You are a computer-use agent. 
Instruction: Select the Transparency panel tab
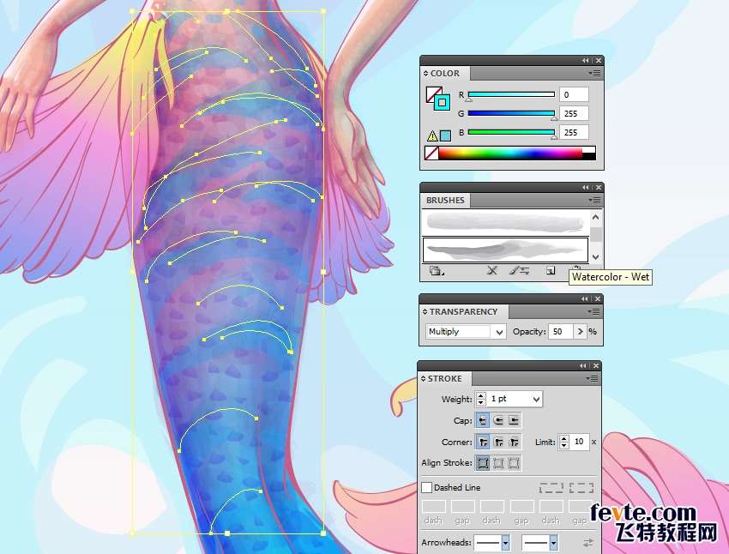[x=463, y=311]
